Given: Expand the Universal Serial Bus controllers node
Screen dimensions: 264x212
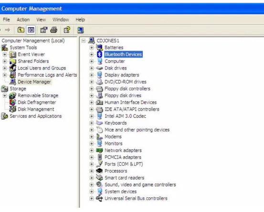Looking at the screenshot, I should click(92, 198).
